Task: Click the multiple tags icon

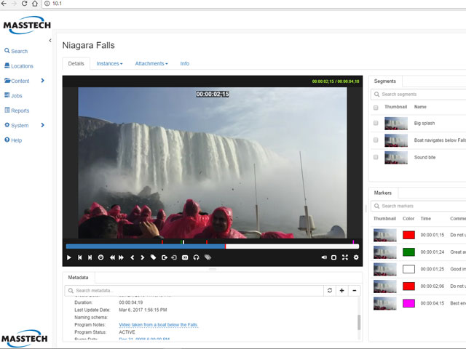Action: coord(208,257)
